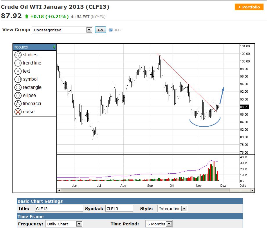Click the 88,01 current price label
Image resolution: width=267 pixels, height=228 pixels.
point(244,107)
